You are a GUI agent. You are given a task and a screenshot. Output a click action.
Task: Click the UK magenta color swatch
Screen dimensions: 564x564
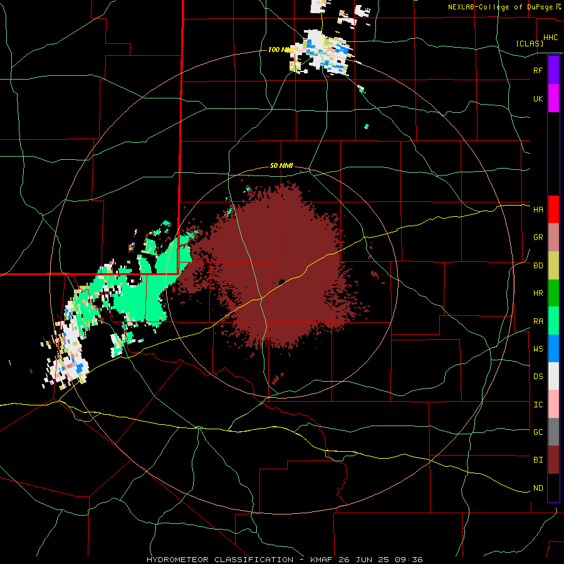(553, 98)
